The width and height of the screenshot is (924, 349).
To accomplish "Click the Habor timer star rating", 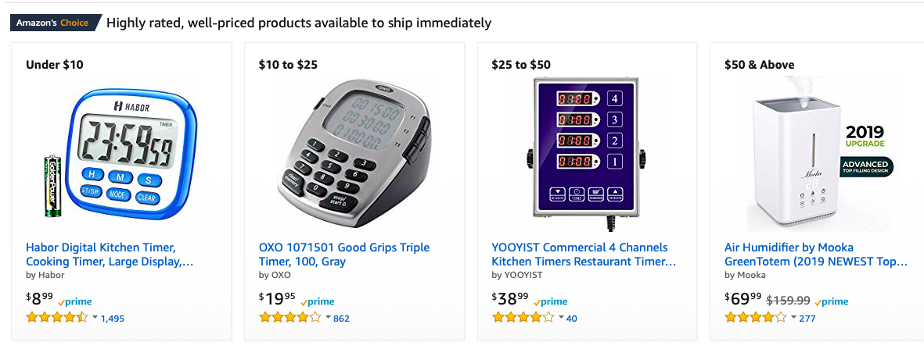I will 57,318.
